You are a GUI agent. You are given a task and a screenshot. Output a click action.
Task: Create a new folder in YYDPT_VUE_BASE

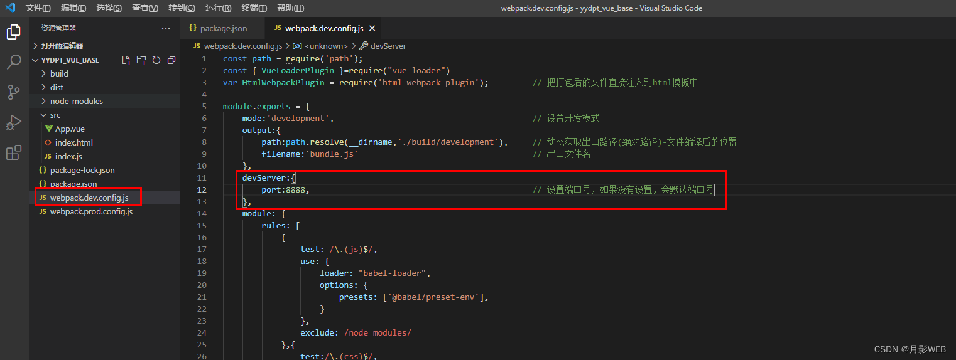pyautogui.click(x=141, y=60)
